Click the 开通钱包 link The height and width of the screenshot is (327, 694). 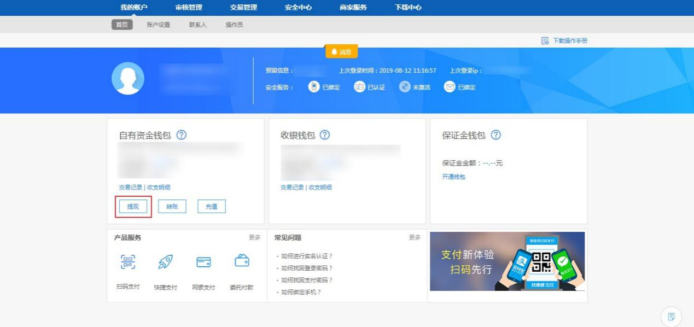pyautogui.click(x=453, y=177)
